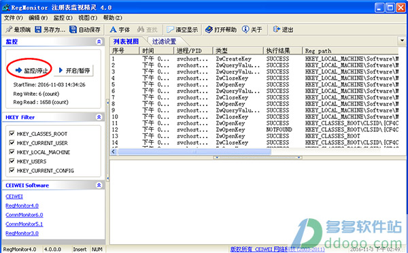The image size is (408, 253).
Task: Click Insert indicator in status bar
Action: tap(80, 250)
